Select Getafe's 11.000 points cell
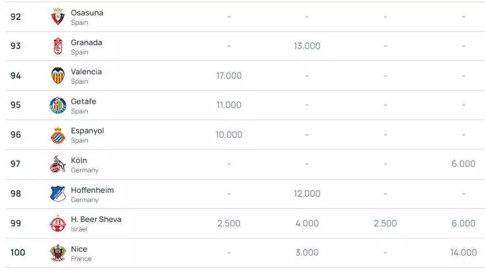 click(x=229, y=105)
